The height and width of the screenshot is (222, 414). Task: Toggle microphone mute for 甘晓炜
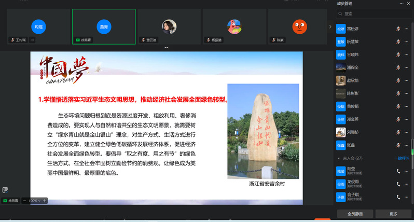click(398, 54)
